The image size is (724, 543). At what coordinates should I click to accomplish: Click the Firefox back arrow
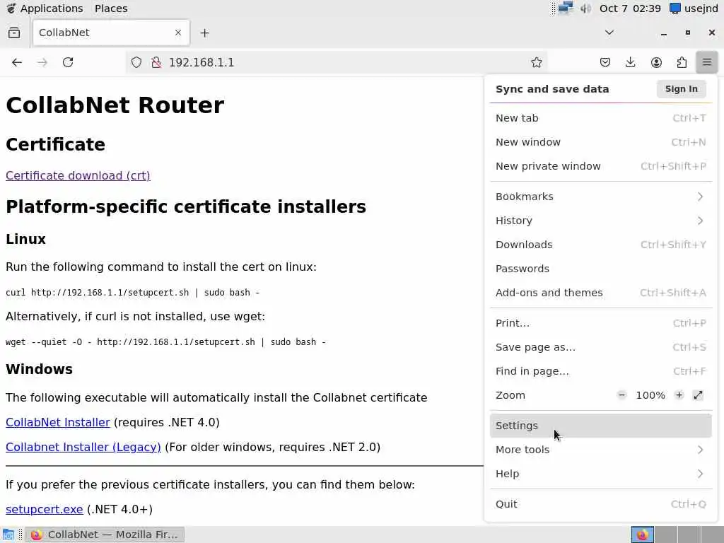click(17, 62)
